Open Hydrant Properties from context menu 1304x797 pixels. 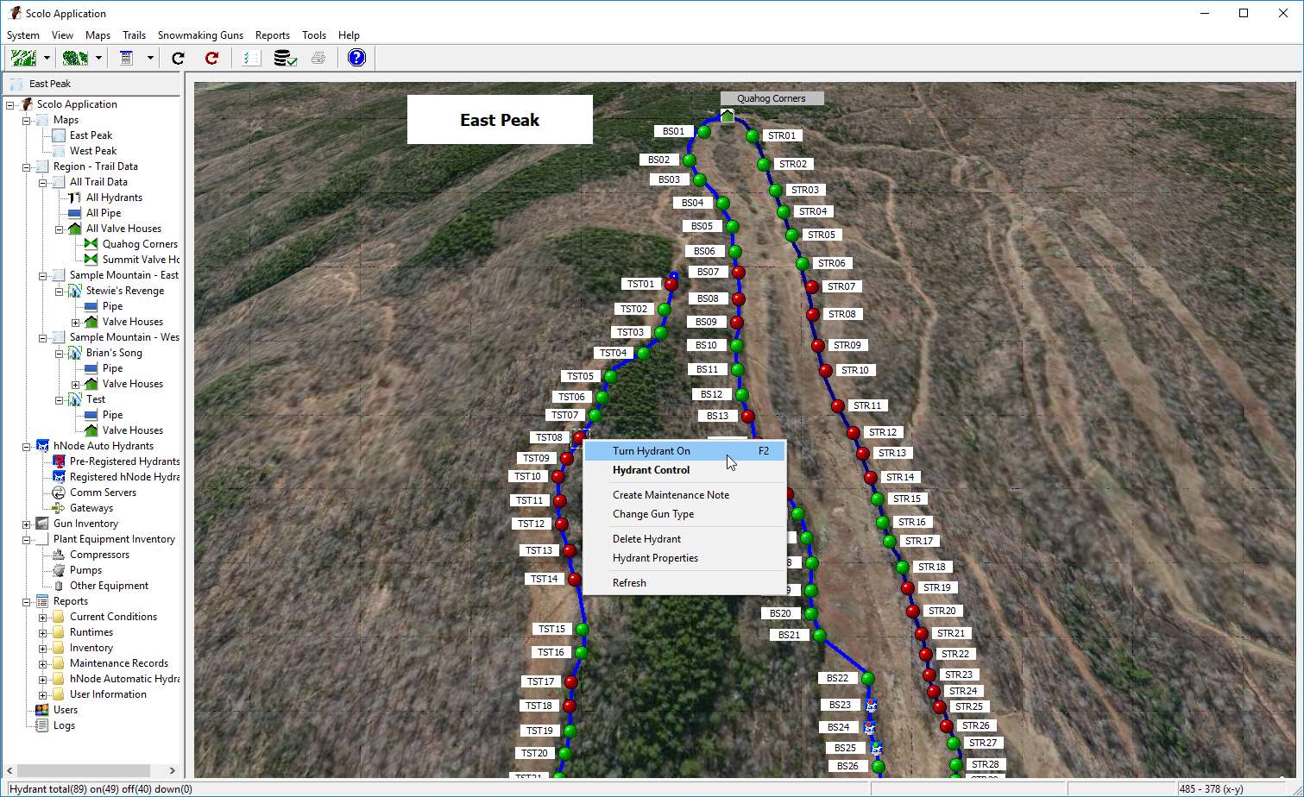tap(655, 557)
